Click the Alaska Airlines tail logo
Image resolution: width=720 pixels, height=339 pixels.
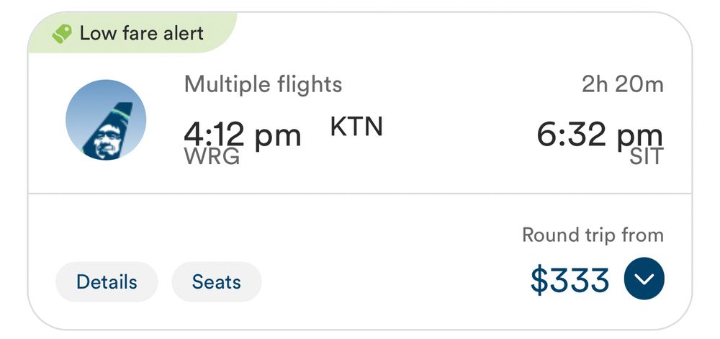(106, 120)
